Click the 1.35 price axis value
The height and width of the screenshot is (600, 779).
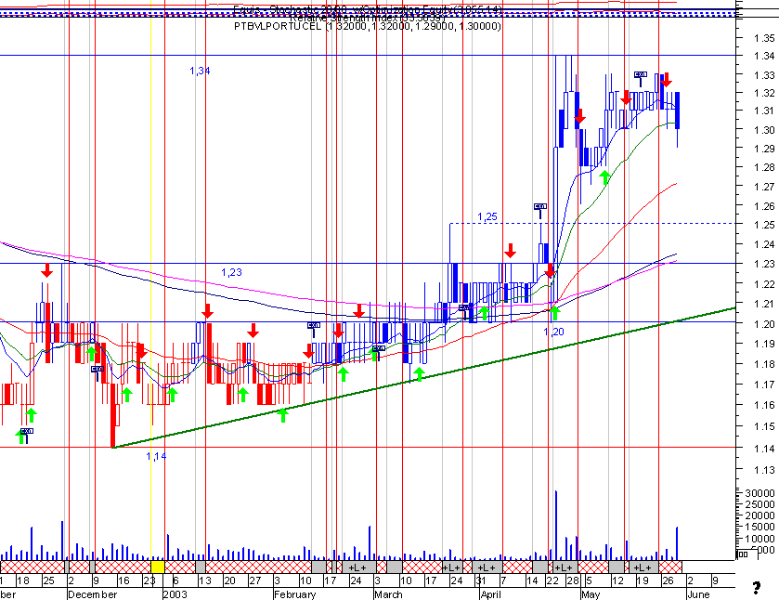[x=764, y=38]
